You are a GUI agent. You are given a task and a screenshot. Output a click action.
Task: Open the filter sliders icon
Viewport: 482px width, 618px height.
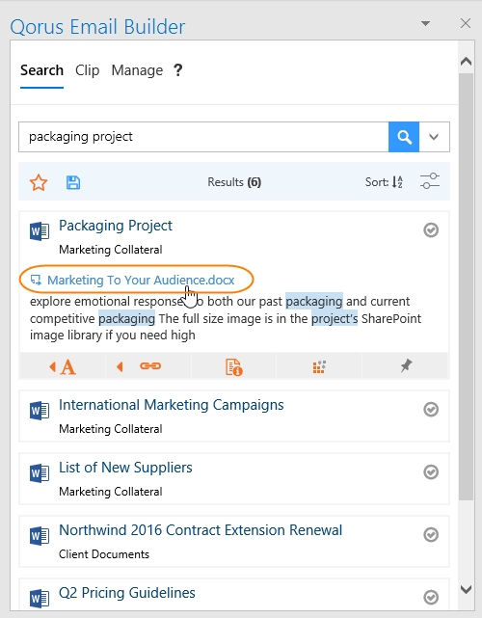point(430,181)
